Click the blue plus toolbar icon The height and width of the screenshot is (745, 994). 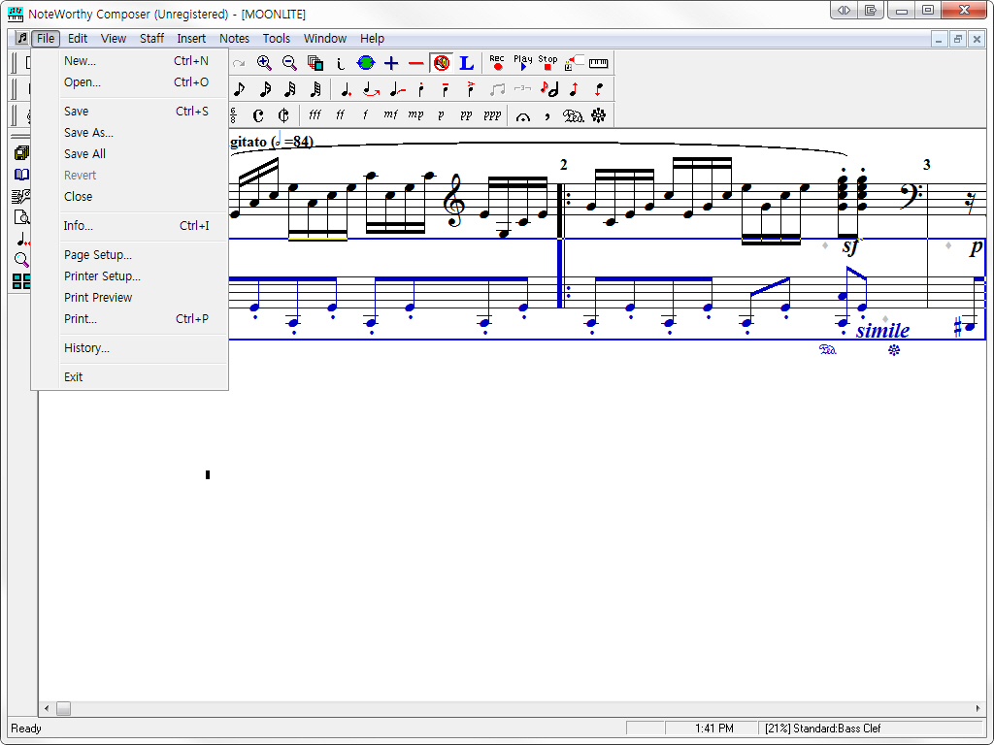(391, 63)
